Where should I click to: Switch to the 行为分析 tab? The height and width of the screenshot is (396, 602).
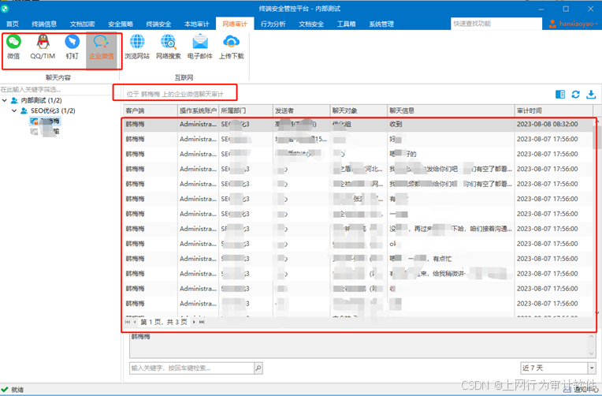(x=273, y=24)
